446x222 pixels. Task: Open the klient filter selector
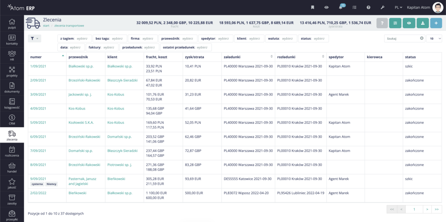pos(249,39)
